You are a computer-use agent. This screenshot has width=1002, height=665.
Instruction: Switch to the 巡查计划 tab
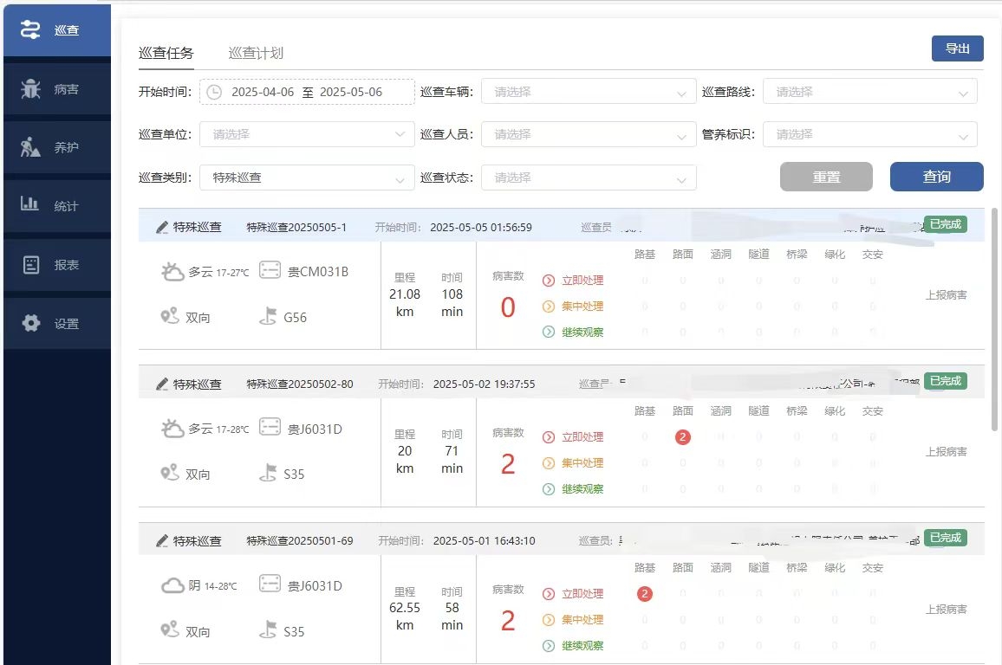tap(256, 53)
